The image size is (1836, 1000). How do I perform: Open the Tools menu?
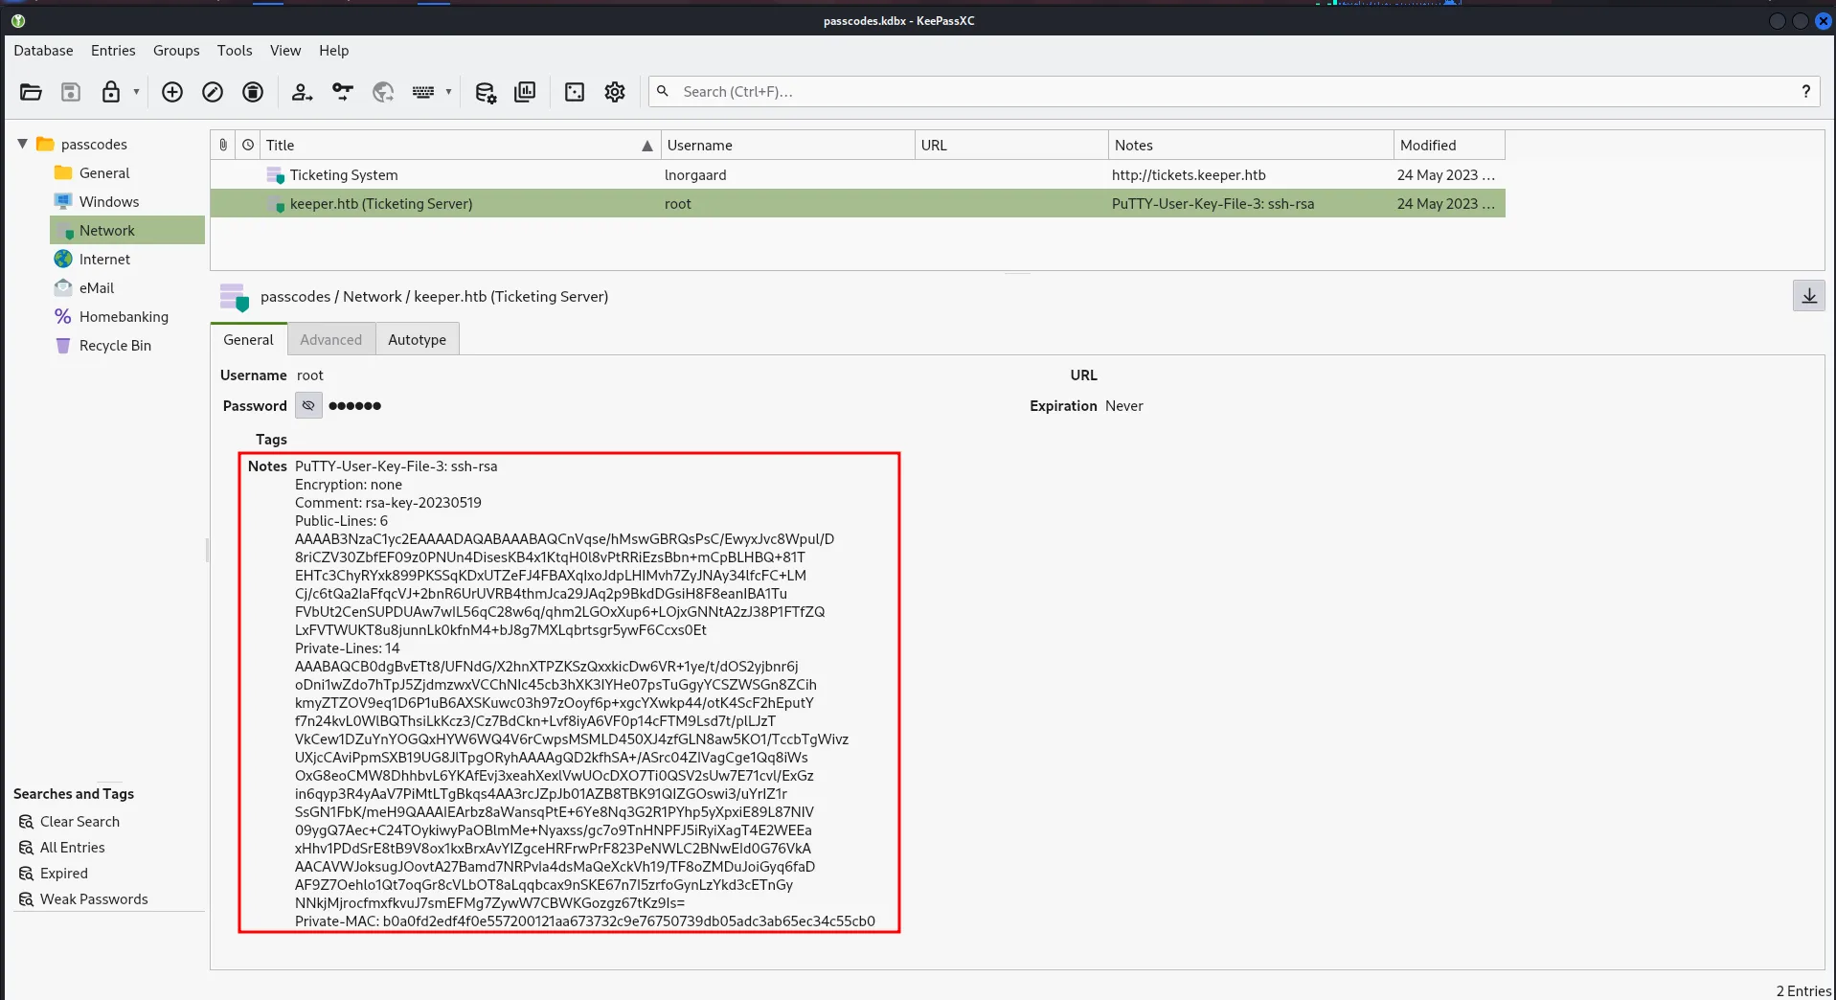(235, 51)
